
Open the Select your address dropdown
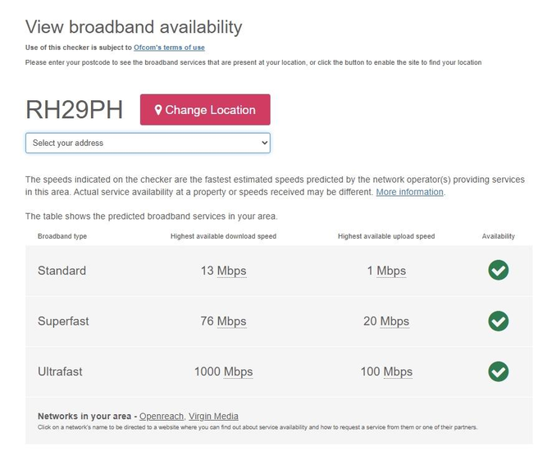click(148, 143)
